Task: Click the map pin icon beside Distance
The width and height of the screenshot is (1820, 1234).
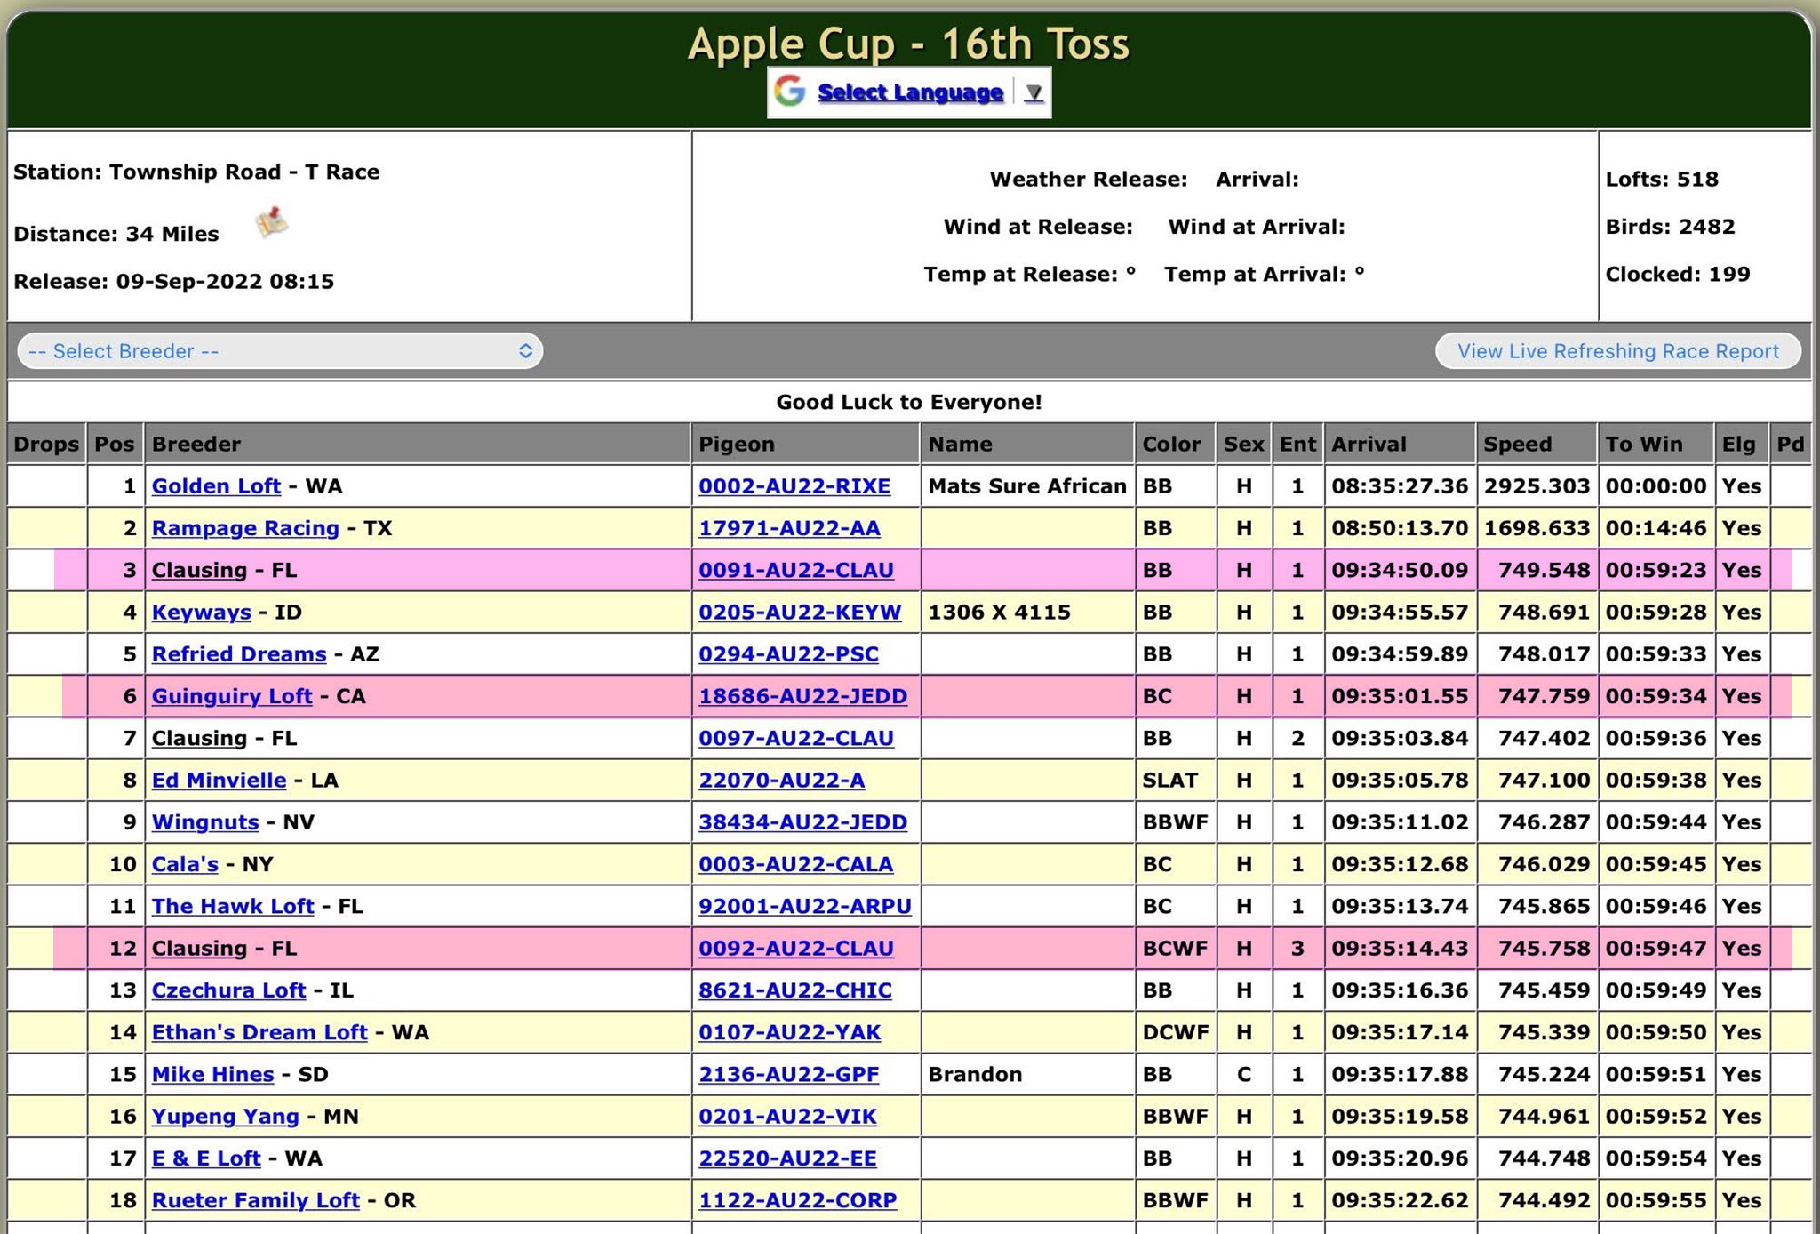Action: pos(272,222)
